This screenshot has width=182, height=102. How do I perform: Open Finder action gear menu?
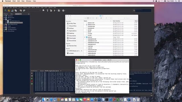(x=102, y=18)
